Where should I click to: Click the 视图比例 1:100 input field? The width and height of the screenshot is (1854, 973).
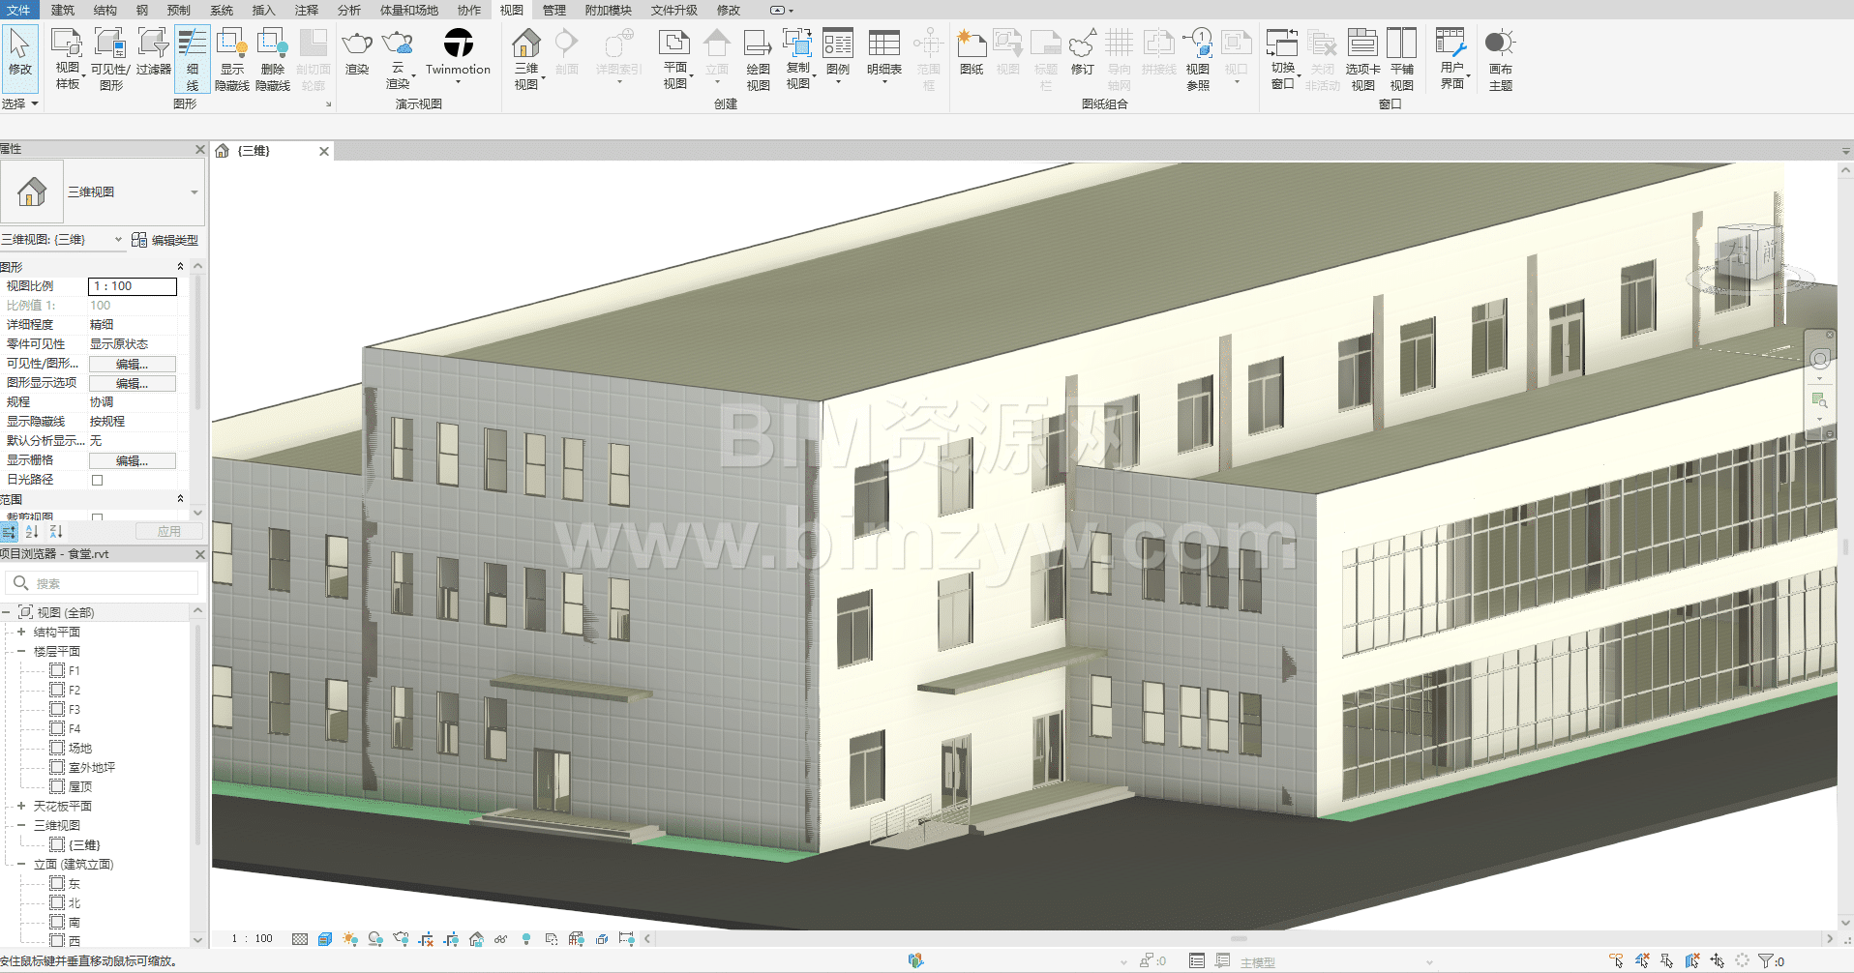[133, 286]
